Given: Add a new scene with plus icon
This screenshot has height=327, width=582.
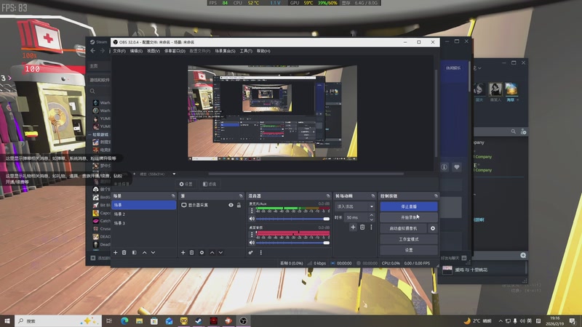Looking at the screenshot, I should point(116,252).
